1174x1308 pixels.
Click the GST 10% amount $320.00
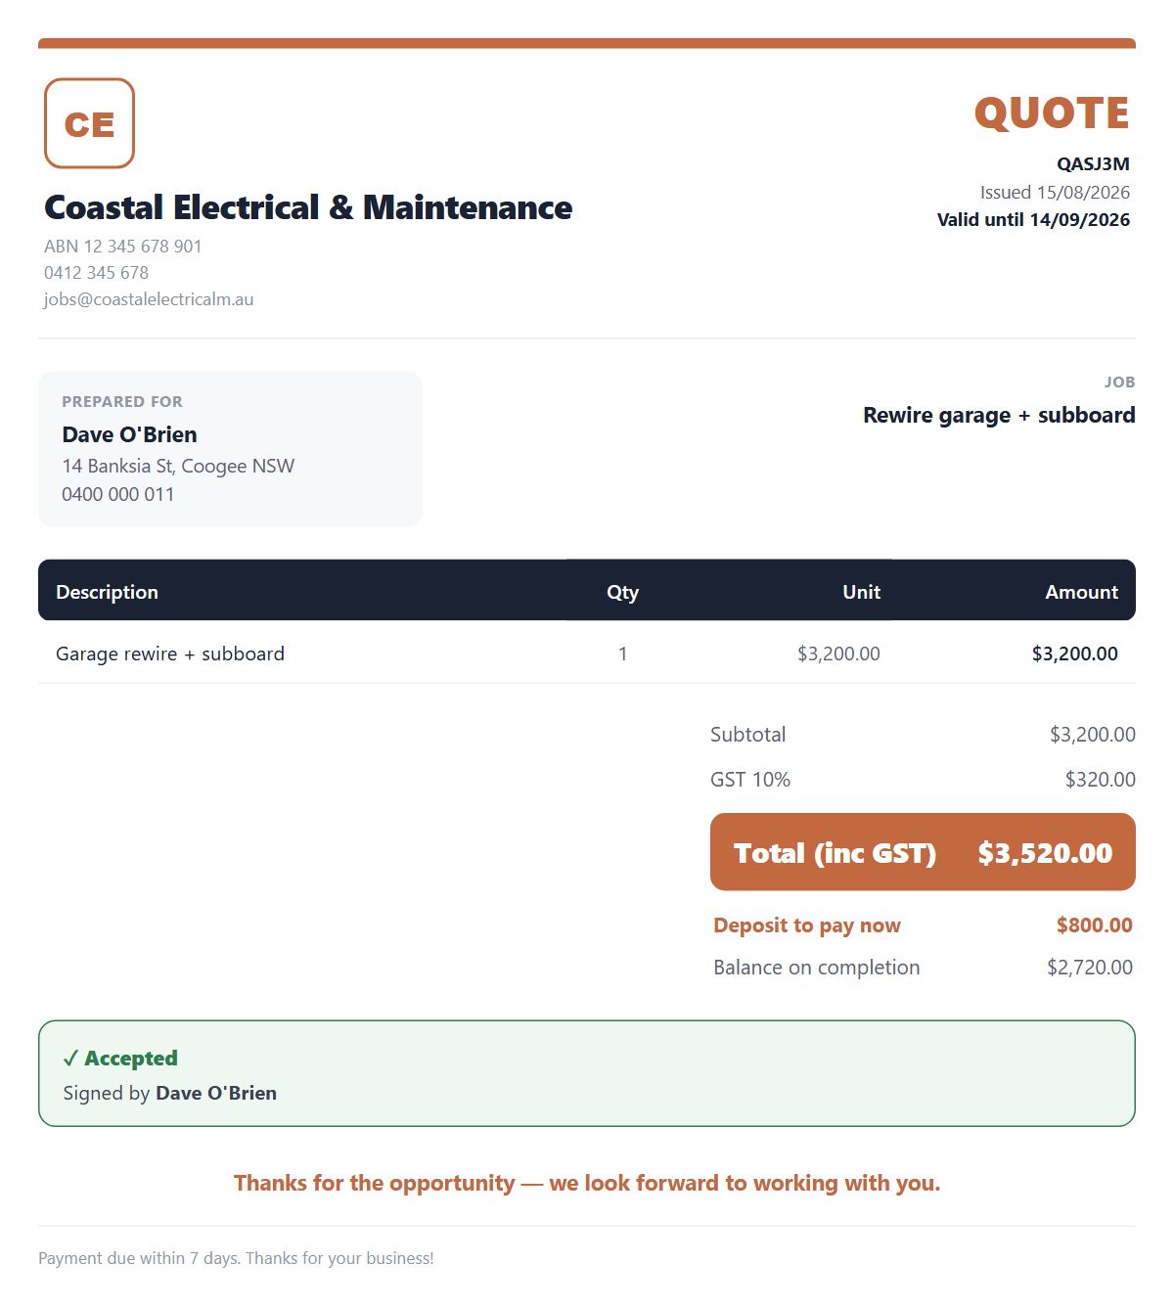point(1100,780)
